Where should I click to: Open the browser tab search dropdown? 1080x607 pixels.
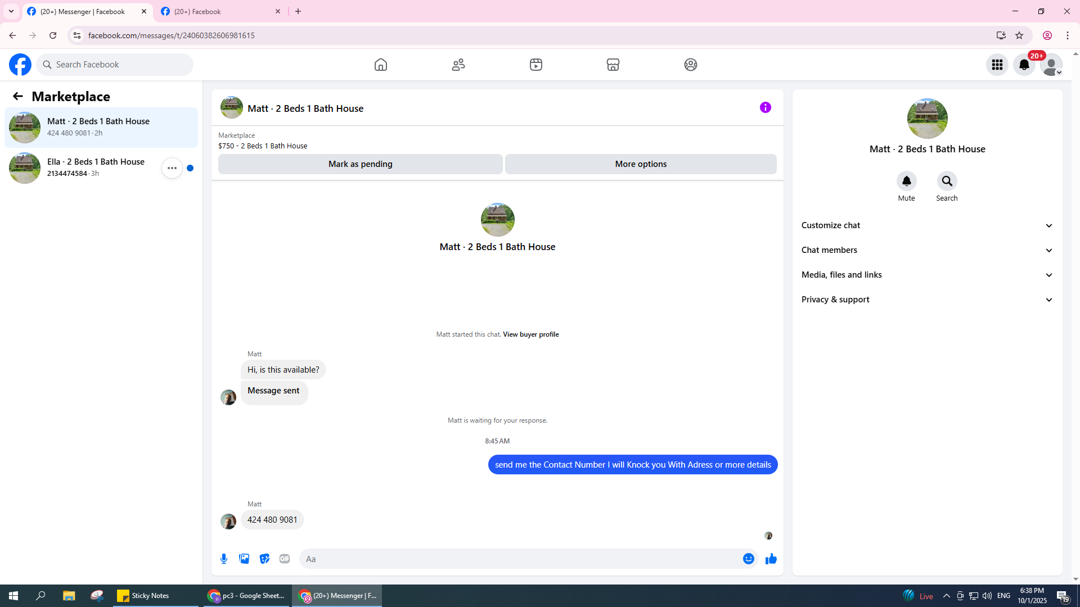11,11
